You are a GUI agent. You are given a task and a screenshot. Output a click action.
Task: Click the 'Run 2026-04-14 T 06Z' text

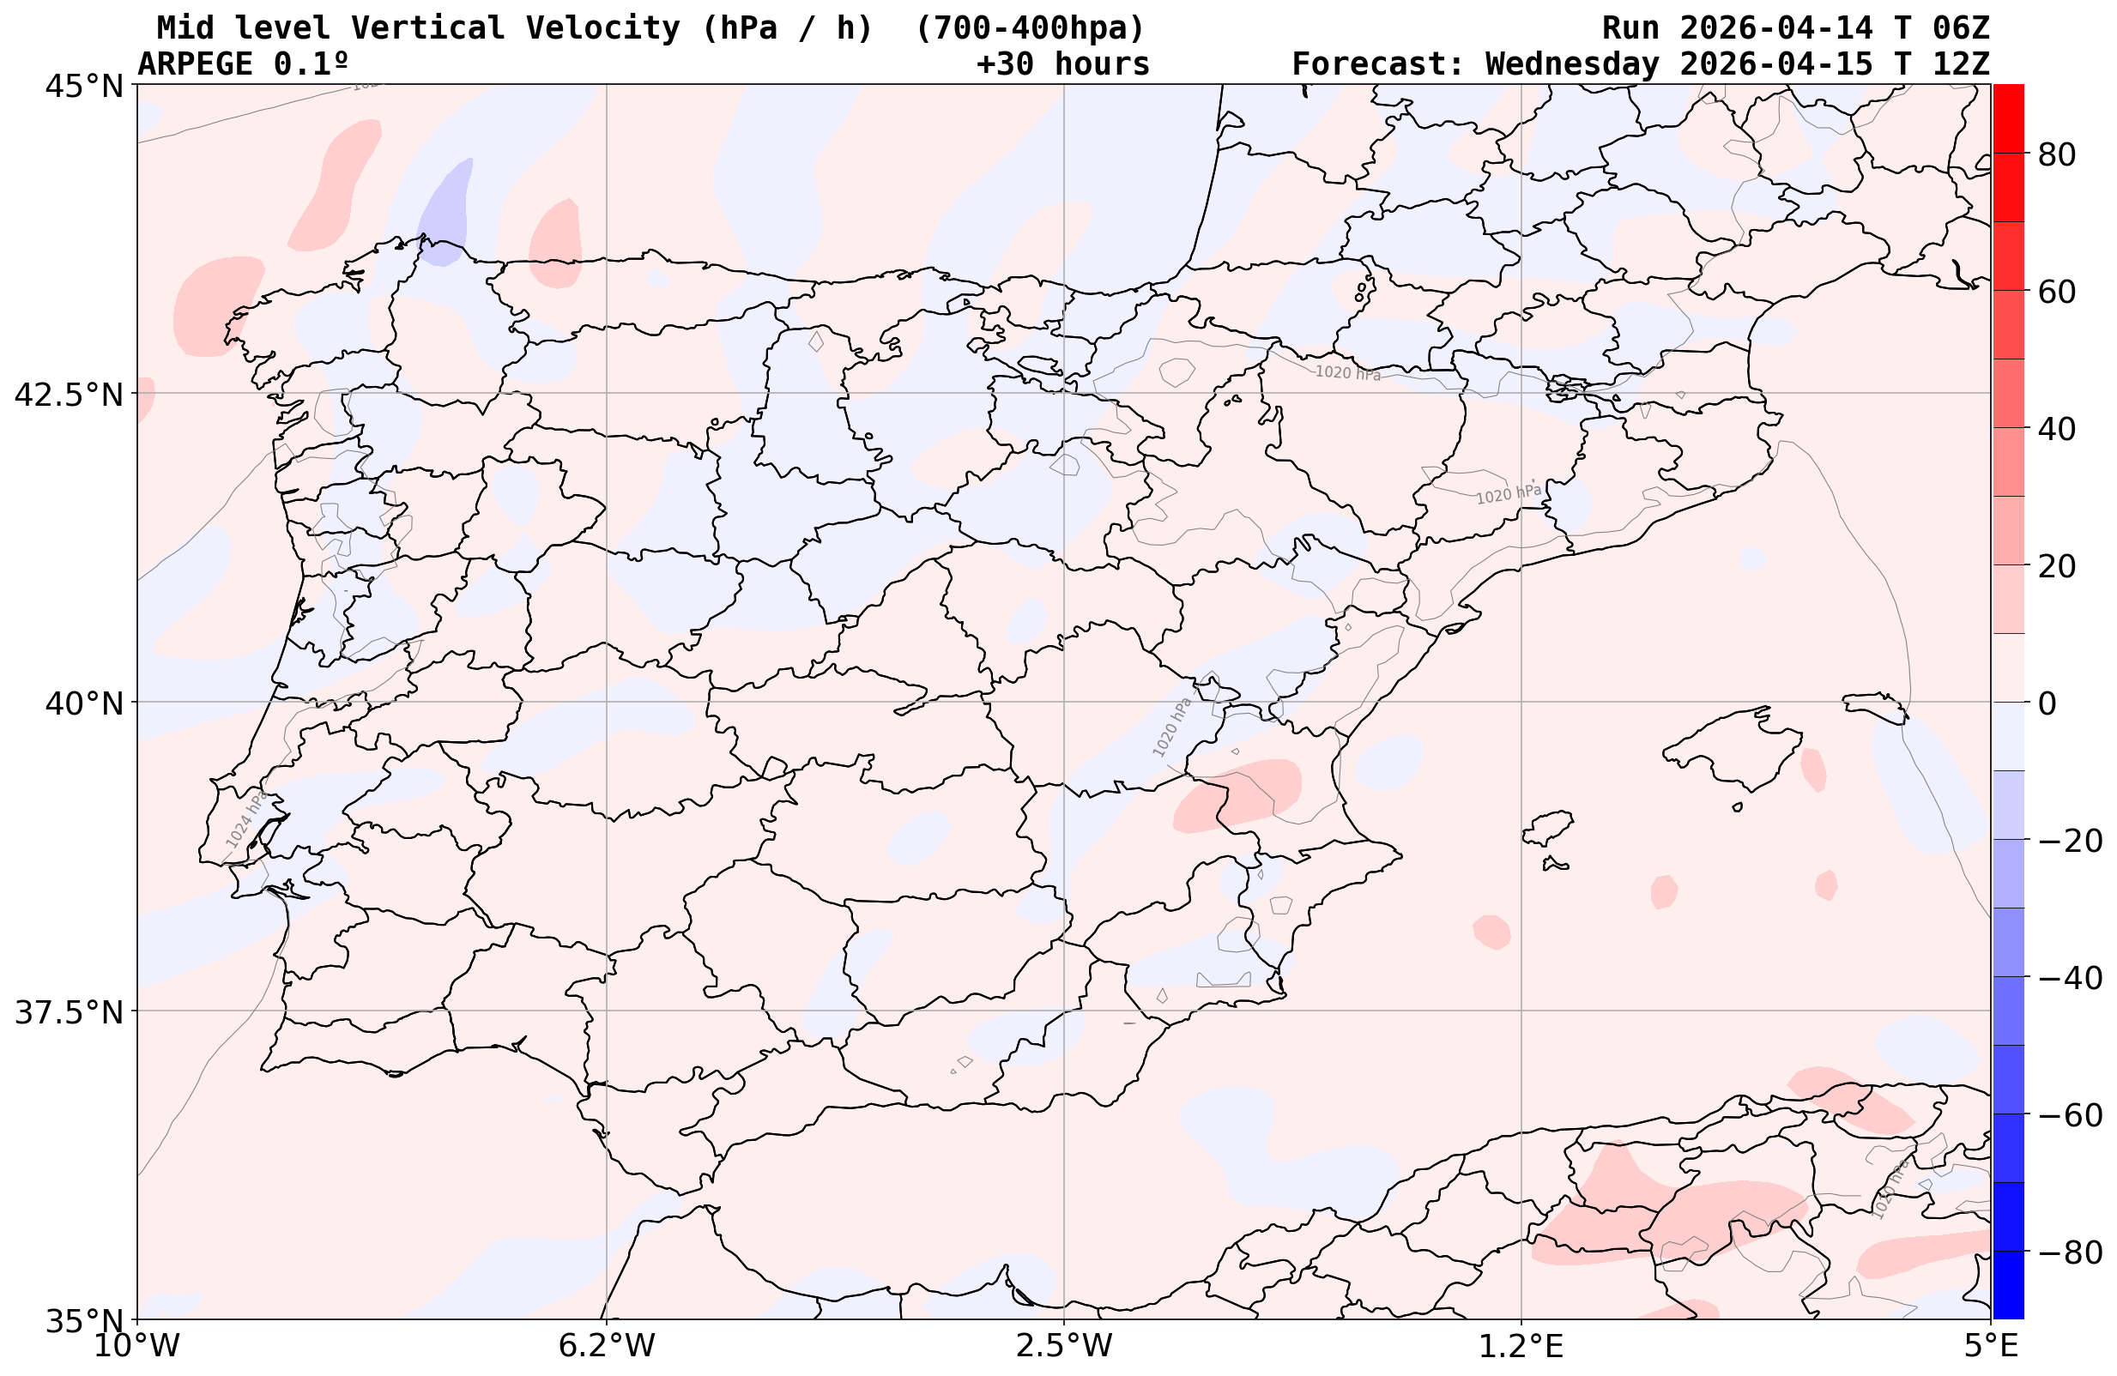pos(1795,28)
